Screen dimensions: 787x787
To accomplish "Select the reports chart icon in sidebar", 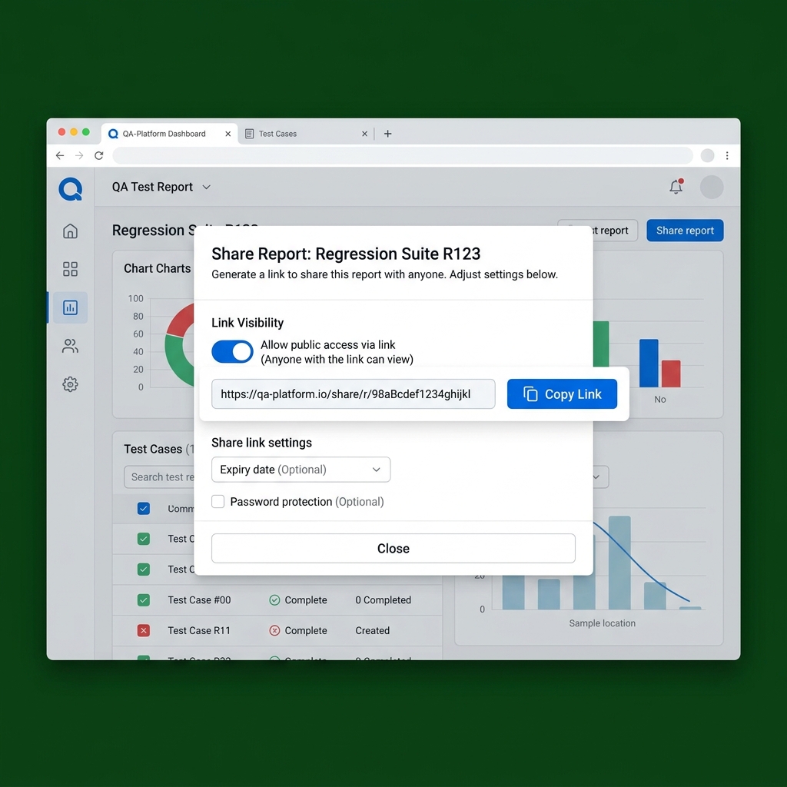I will tap(70, 307).
